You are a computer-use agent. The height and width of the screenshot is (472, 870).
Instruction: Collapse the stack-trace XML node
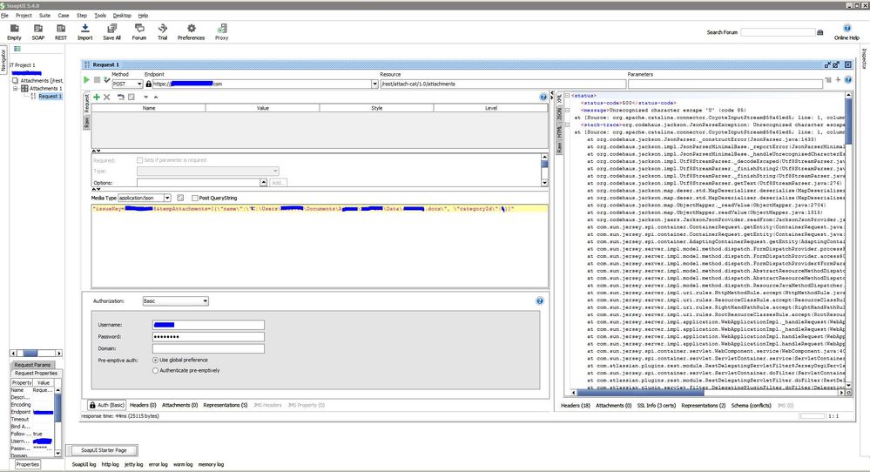pos(567,125)
